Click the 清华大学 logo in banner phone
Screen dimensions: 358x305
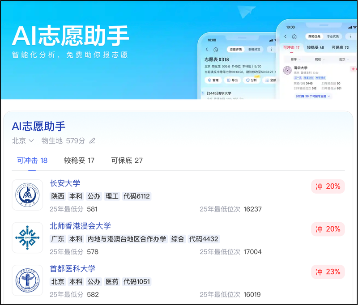click(x=287, y=71)
